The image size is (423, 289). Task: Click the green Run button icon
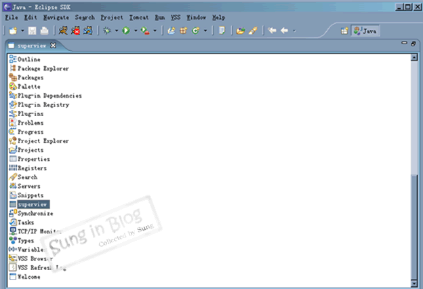pyautogui.click(x=126, y=31)
